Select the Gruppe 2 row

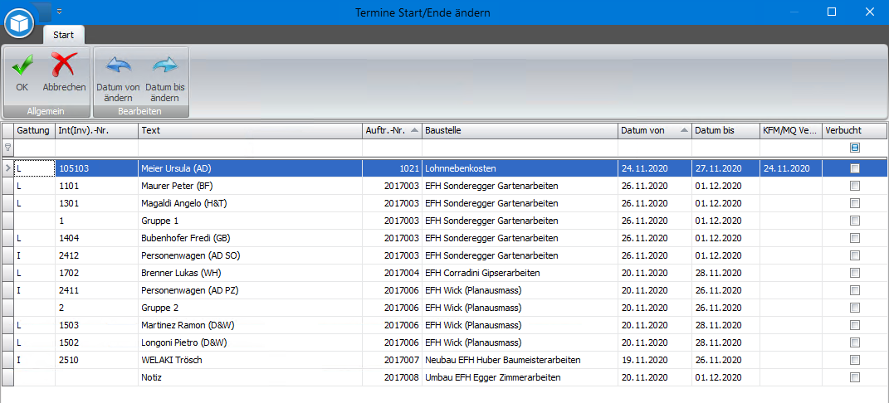click(x=445, y=308)
